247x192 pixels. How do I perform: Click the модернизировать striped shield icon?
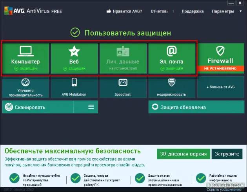click(x=172, y=82)
